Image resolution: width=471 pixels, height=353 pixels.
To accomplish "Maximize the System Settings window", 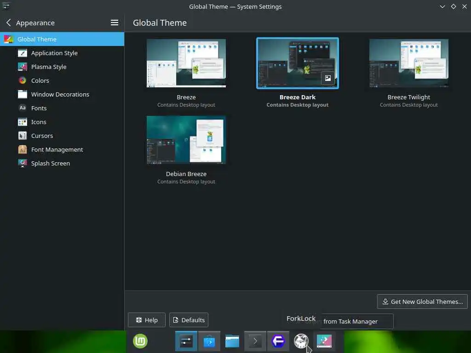I will [454, 6].
